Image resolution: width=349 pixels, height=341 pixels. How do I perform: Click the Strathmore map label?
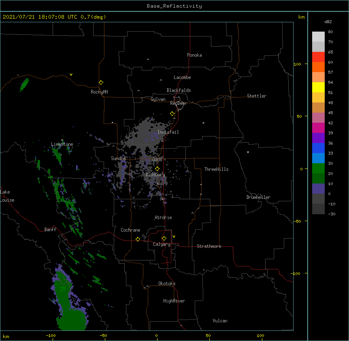pos(209,246)
